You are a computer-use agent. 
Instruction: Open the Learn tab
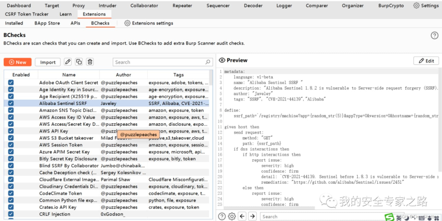(x=65, y=14)
